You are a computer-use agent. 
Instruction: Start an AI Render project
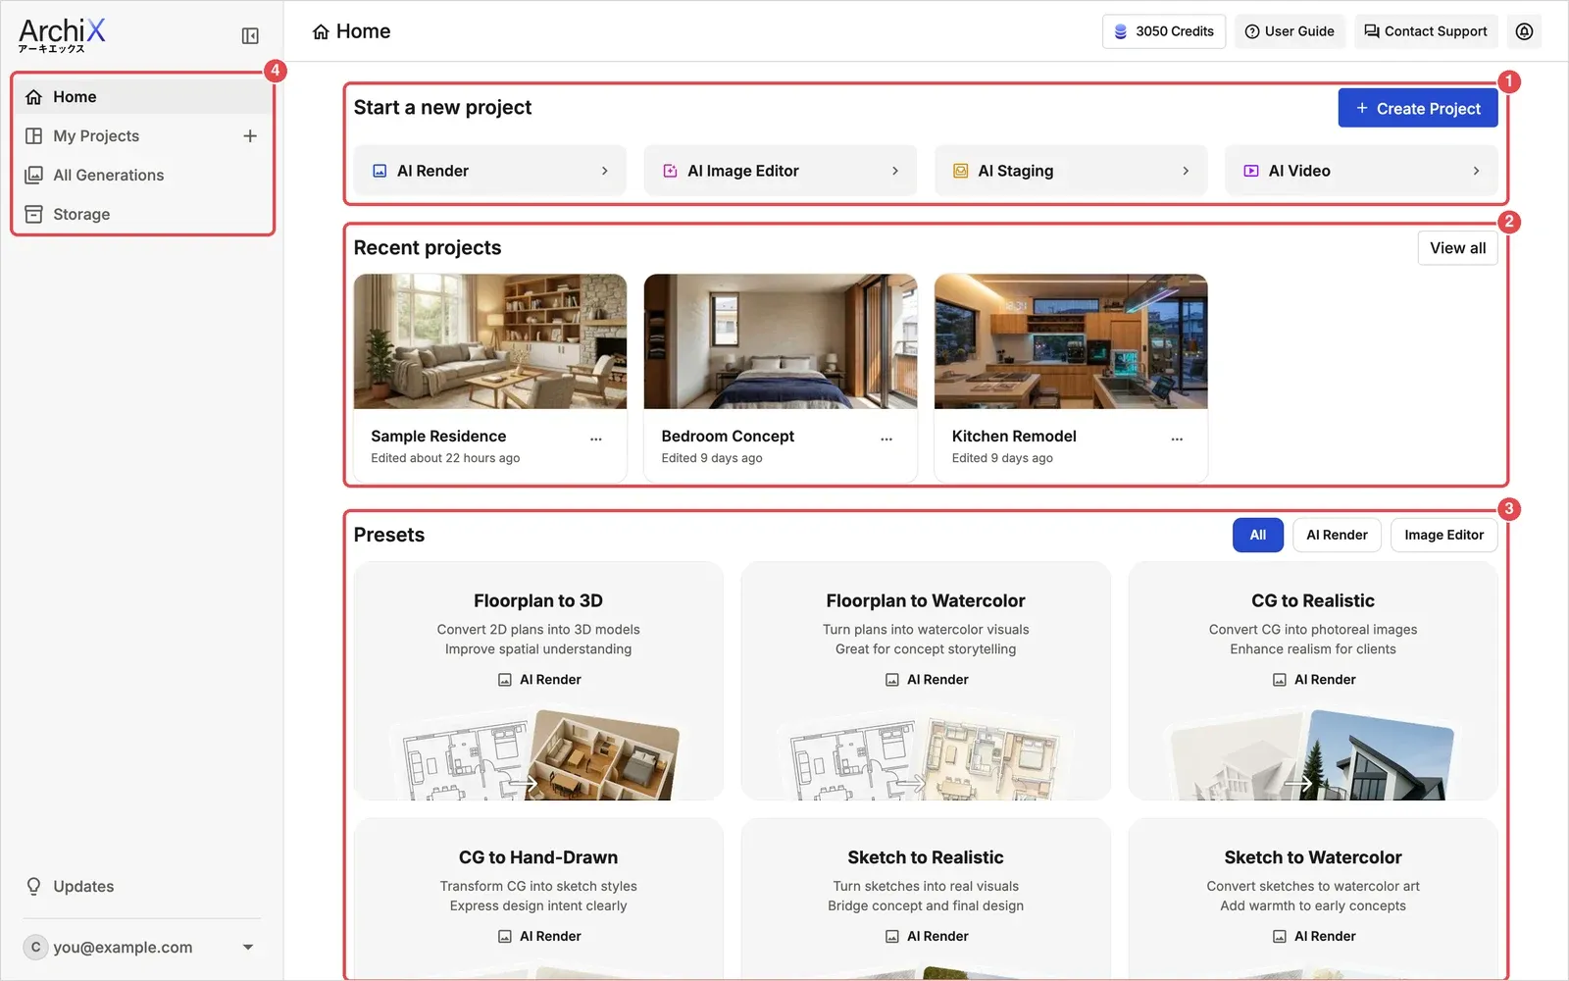(490, 171)
